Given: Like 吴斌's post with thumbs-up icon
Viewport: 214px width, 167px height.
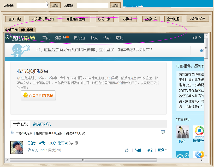Looking at the screenshot, I should click(x=127, y=150).
